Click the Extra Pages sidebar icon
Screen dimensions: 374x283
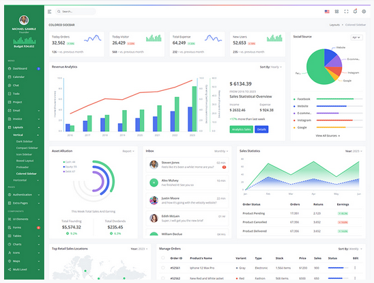click(10, 203)
